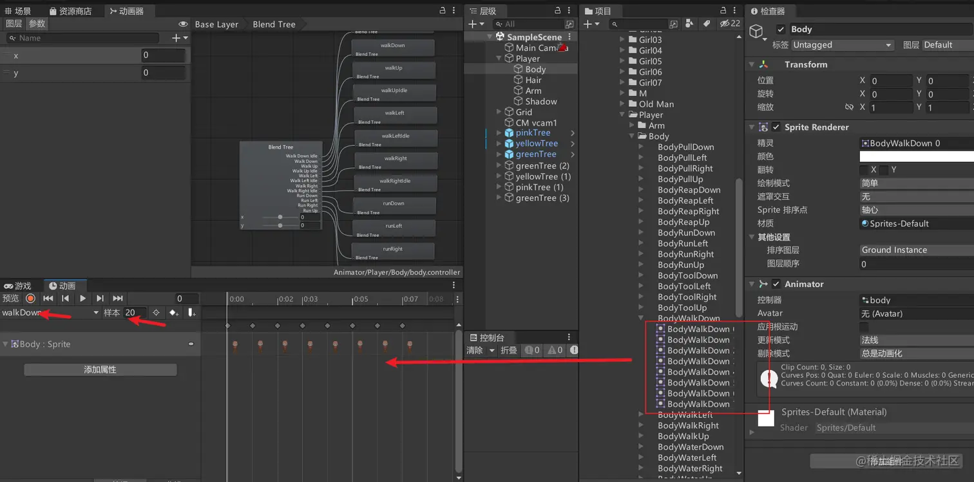Open the walkDown clip dropdown

pos(50,313)
